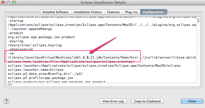Click "eclipse.p2.profile=epp.package.jee" line

(41, 78)
